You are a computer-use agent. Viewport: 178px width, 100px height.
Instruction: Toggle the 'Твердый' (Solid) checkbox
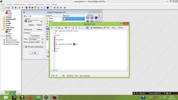(35, 29)
